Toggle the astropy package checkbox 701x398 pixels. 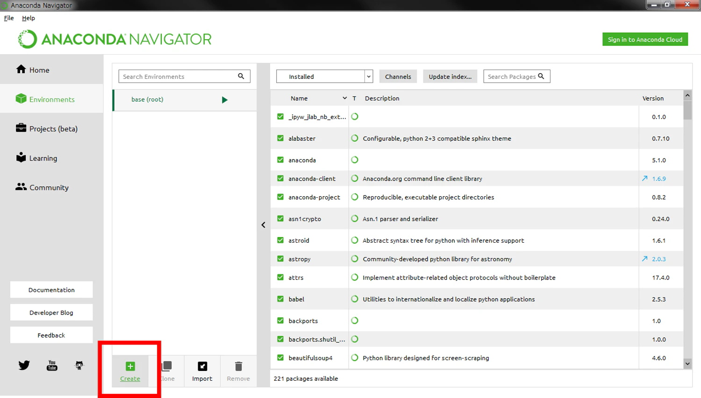pos(280,258)
